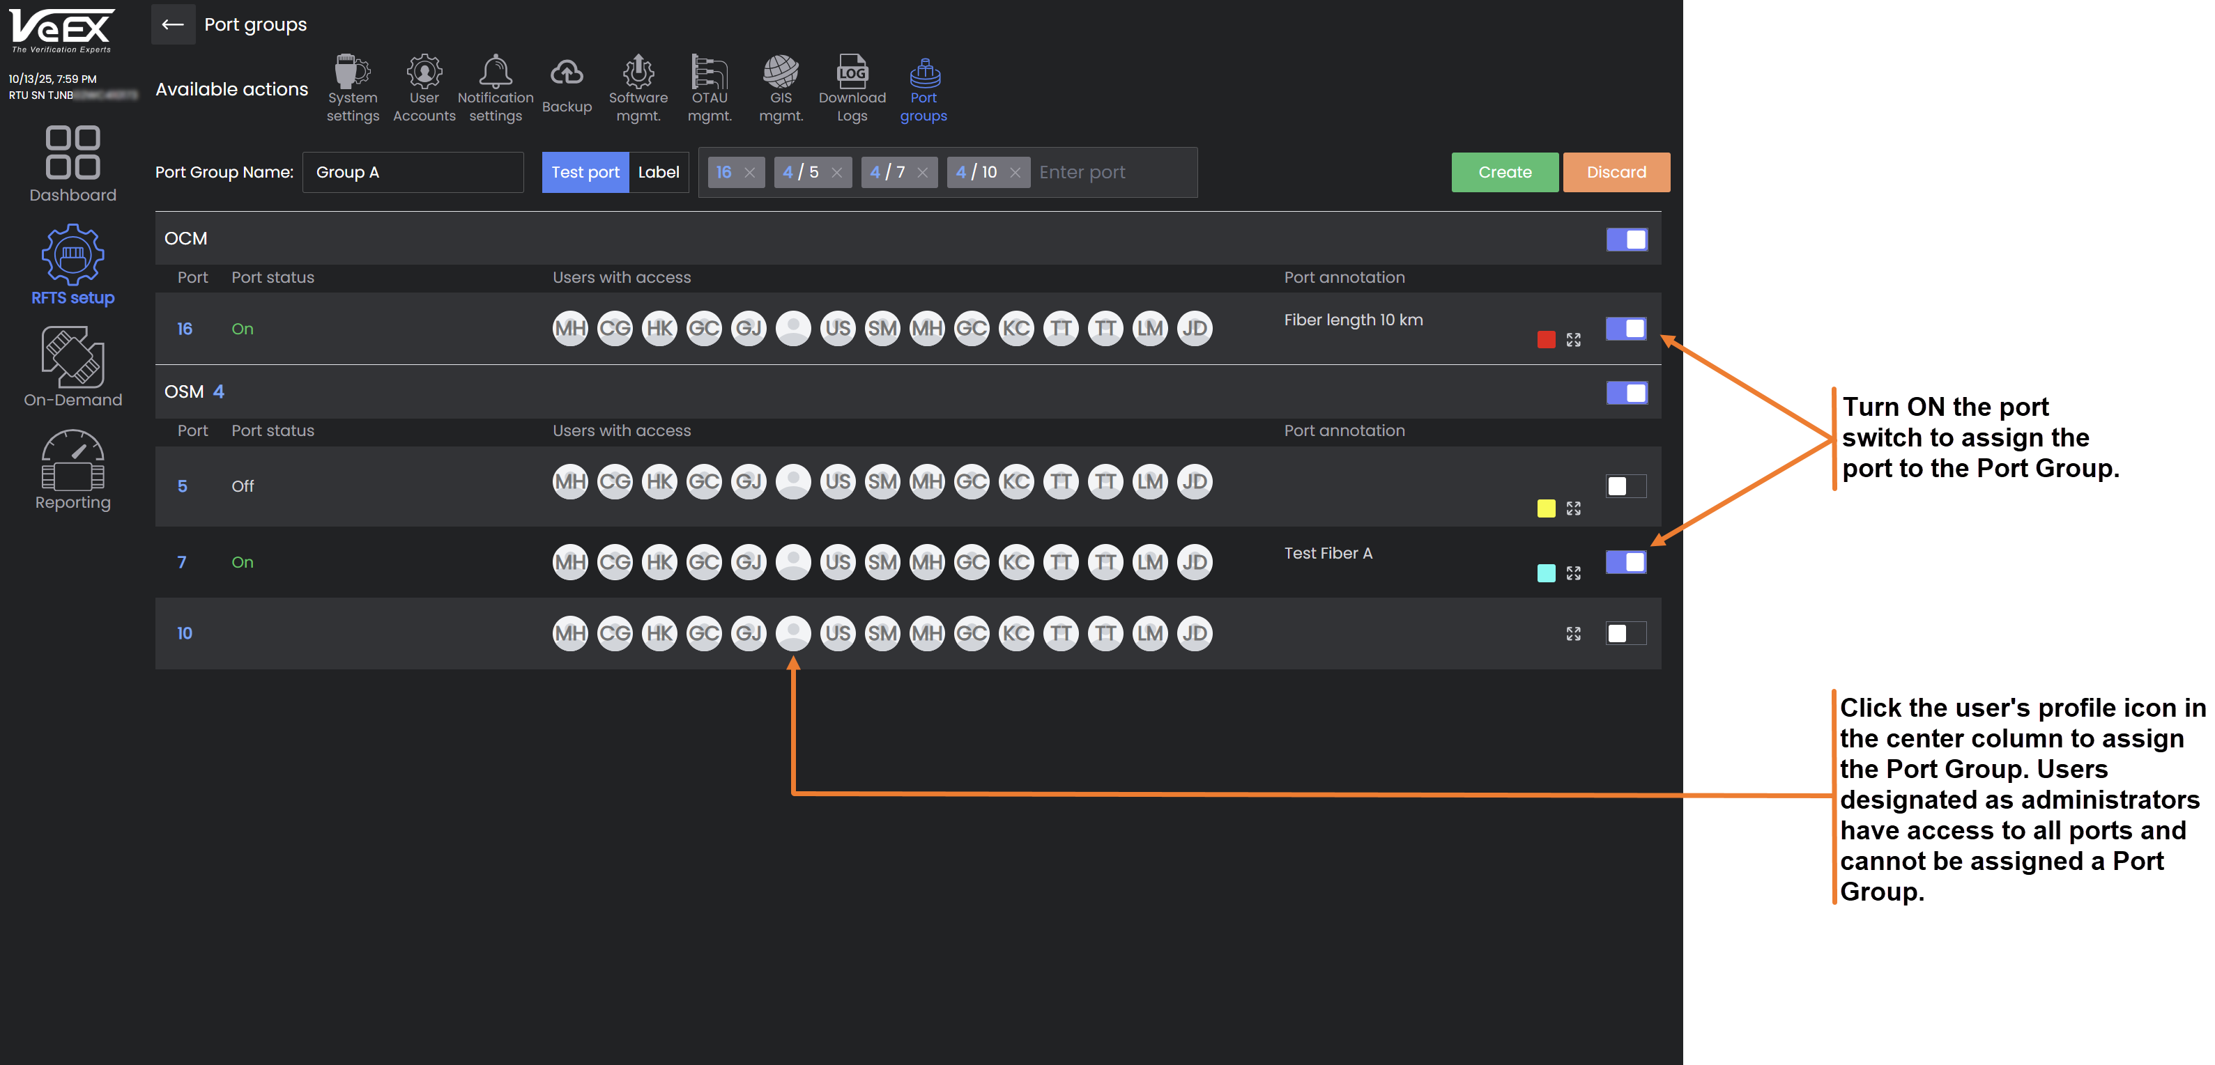Image resolution: width=2215 pixels, height=1065 pixels.
Task: Open GIS mgmt. globe icon
Action: click(781, 72)
